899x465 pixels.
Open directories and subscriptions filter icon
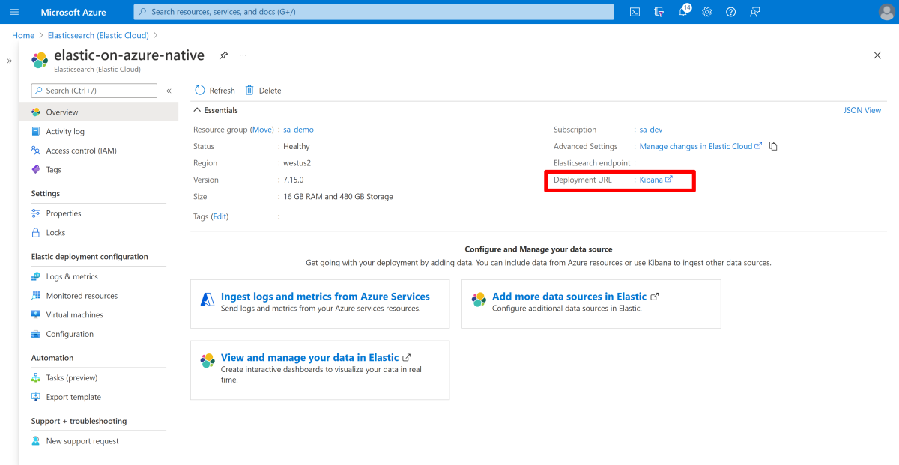click(659, 12)
